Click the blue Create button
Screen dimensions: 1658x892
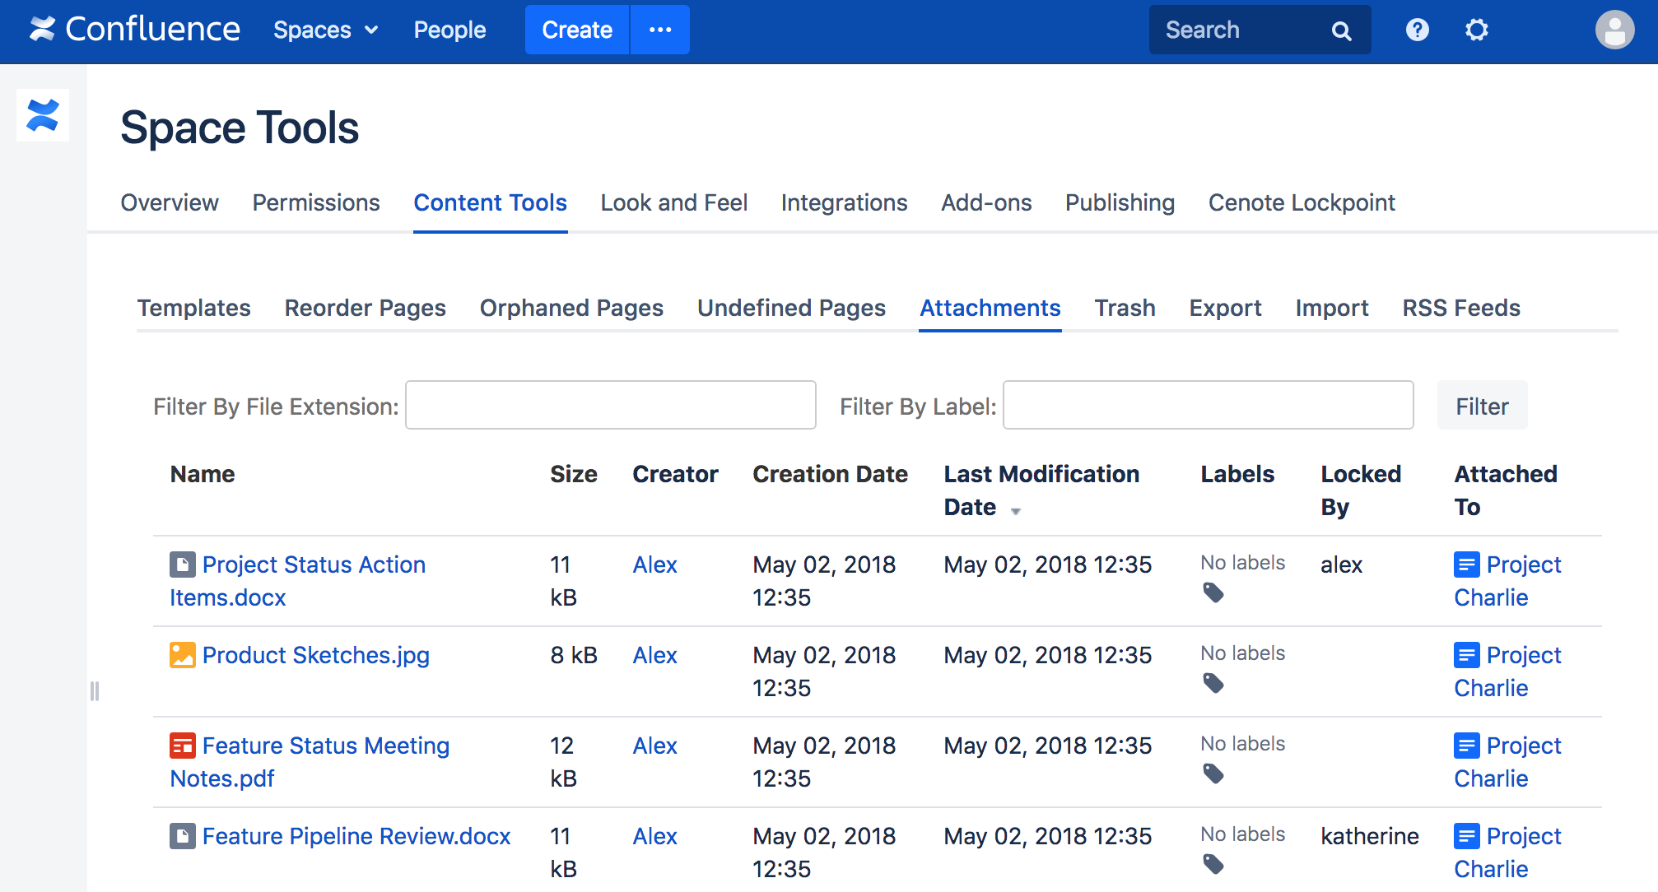coord(576,30)
